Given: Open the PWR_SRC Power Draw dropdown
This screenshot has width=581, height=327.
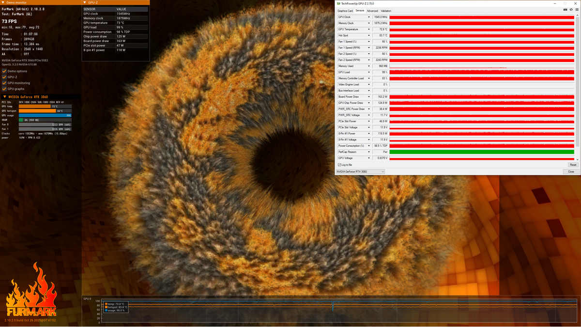Looking at the screenshot, I should pos(369,109).
